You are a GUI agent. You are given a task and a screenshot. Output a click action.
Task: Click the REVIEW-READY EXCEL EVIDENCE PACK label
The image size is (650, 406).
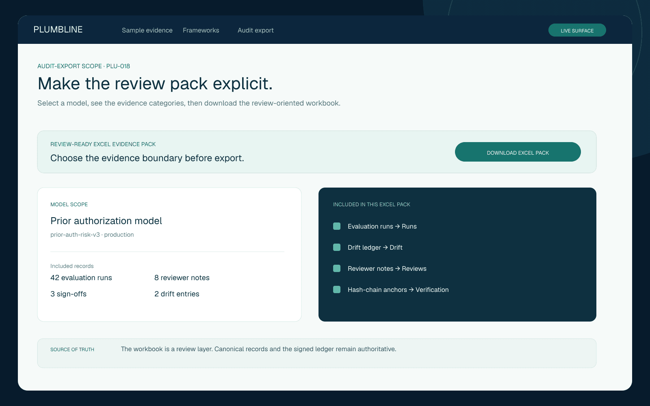[103, 144]
